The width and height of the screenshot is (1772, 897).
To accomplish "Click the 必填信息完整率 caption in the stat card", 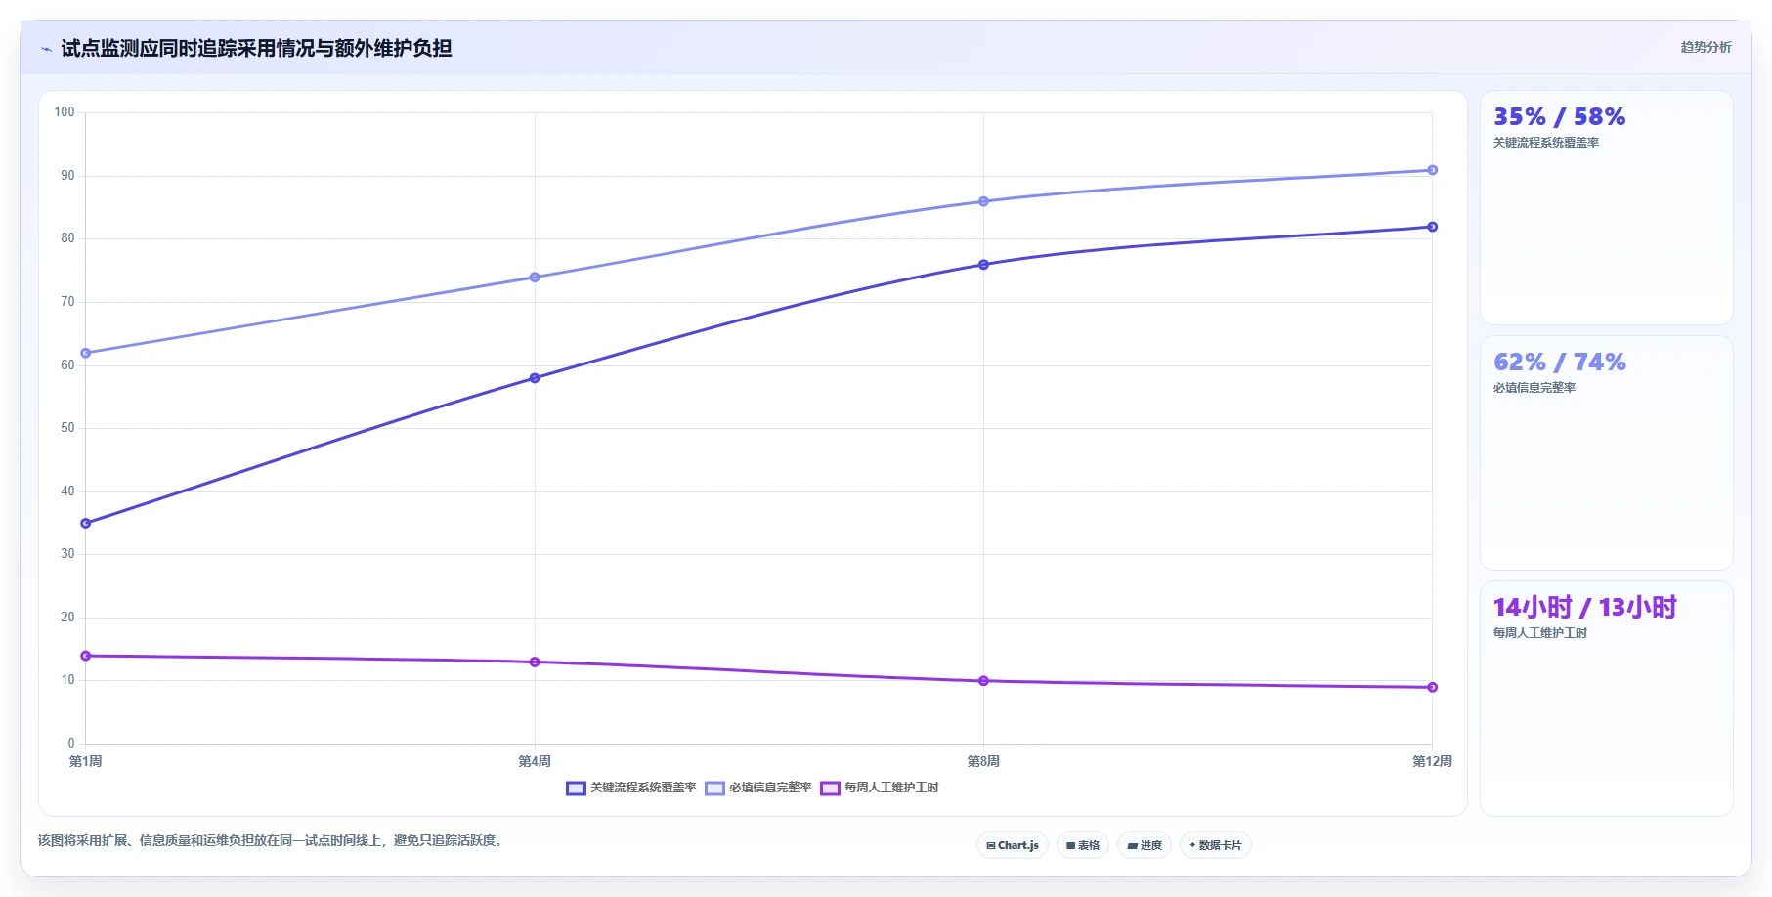I will (x=1534, y=388).
